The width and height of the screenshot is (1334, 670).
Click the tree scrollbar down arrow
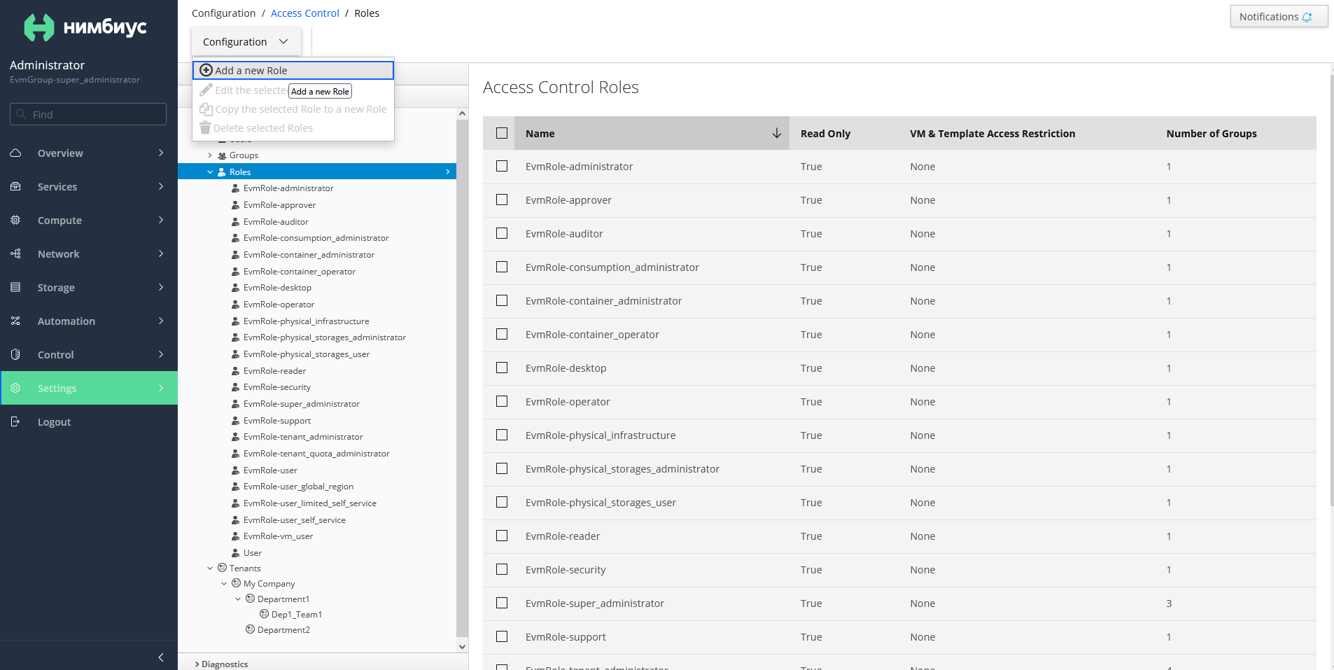(462, 646)
